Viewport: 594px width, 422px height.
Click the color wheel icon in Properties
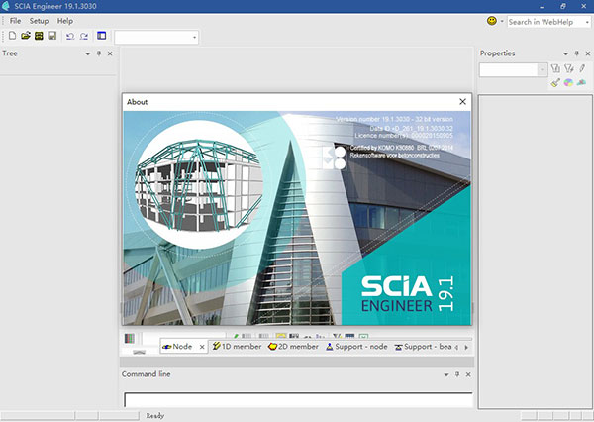[x=569, y=83]
